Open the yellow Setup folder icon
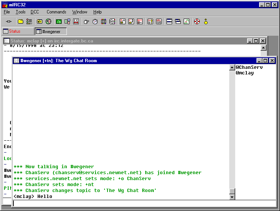Image resolution: width=280 pixels, height=211 pixels. click(21, 22)
